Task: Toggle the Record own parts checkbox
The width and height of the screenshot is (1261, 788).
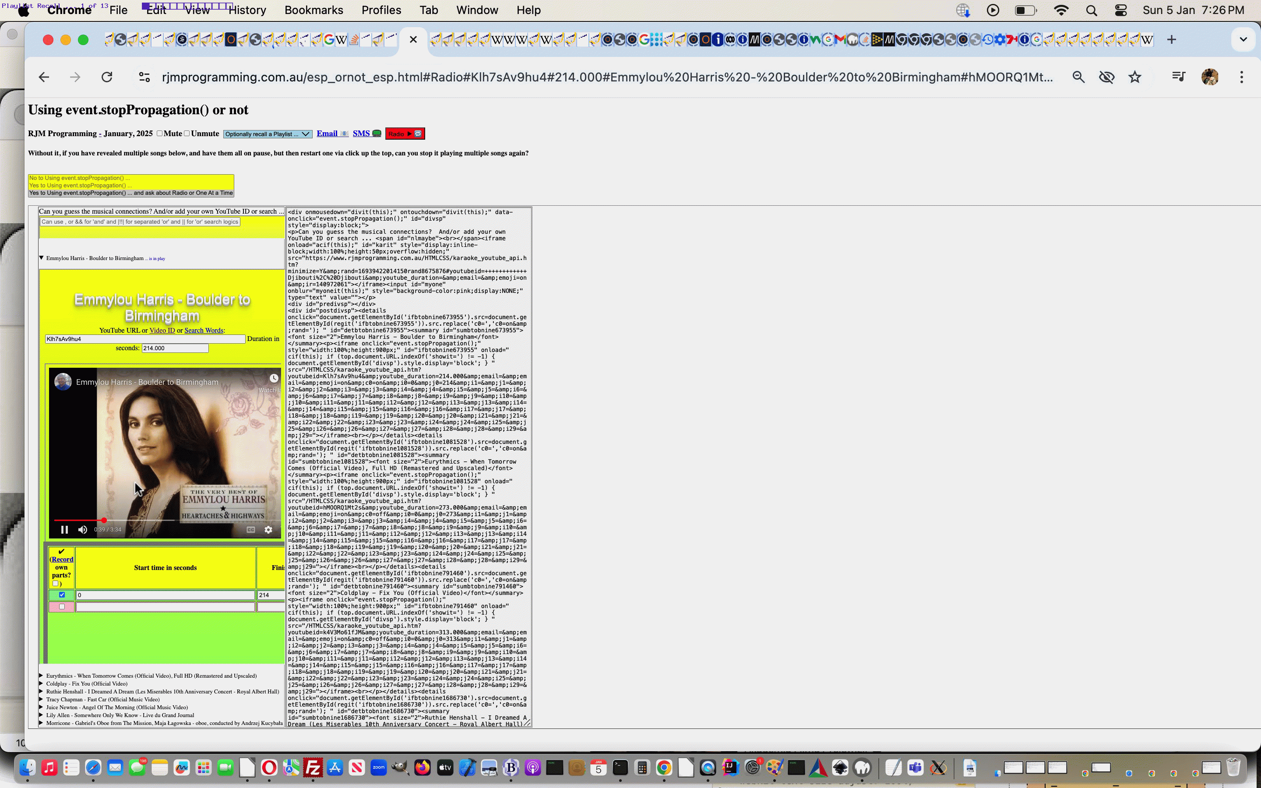Action: 55,583
